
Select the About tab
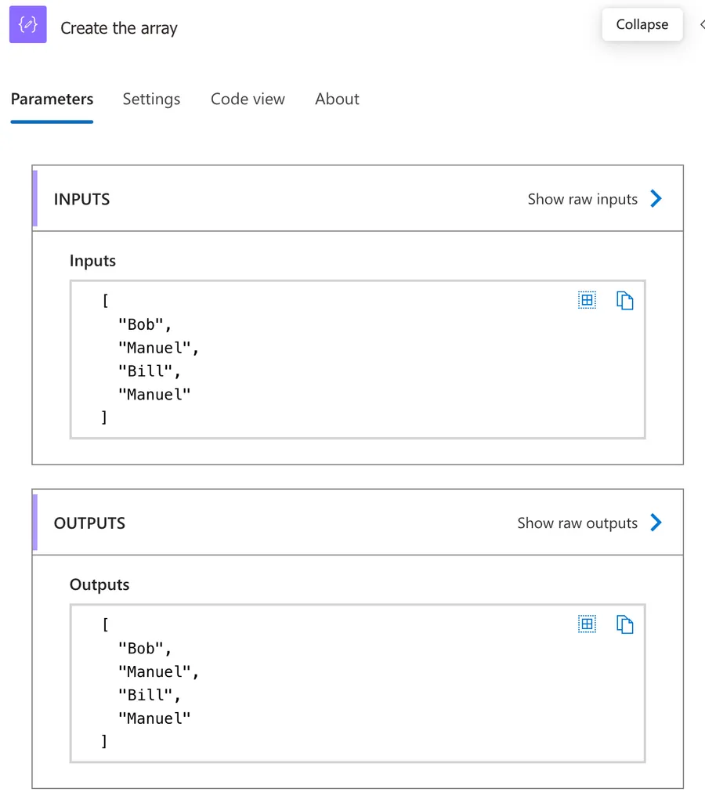pyautogui.click(x=337, y=99)
